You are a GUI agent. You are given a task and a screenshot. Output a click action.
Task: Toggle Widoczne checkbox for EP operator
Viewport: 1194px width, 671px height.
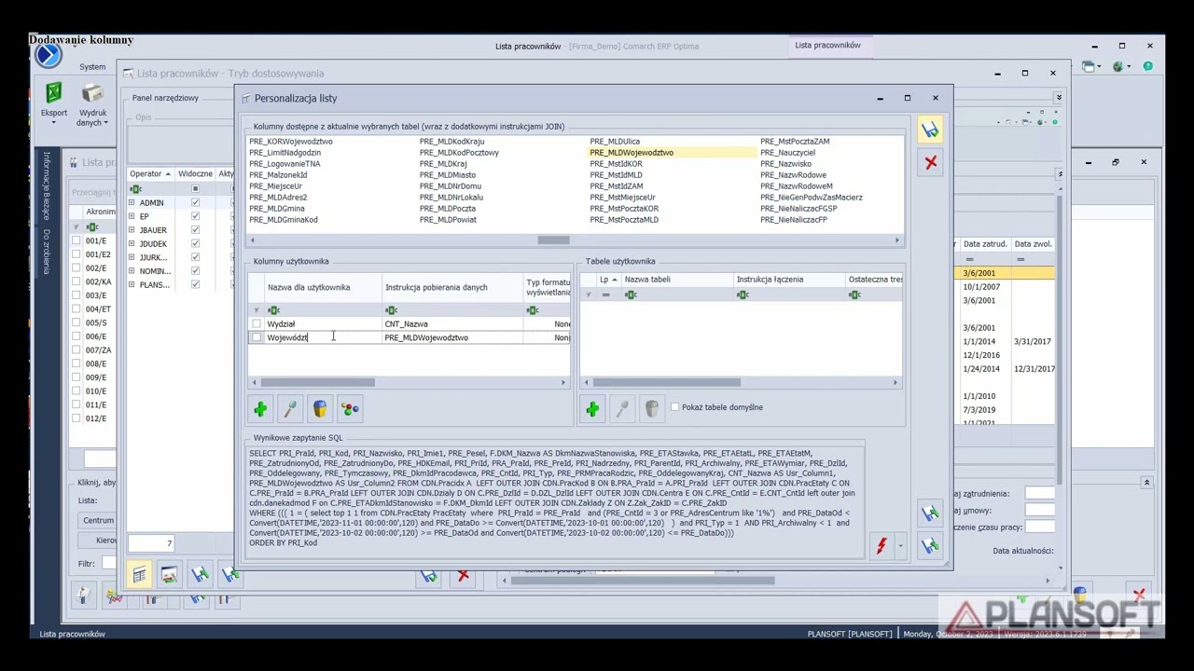(x=195, y=216)
